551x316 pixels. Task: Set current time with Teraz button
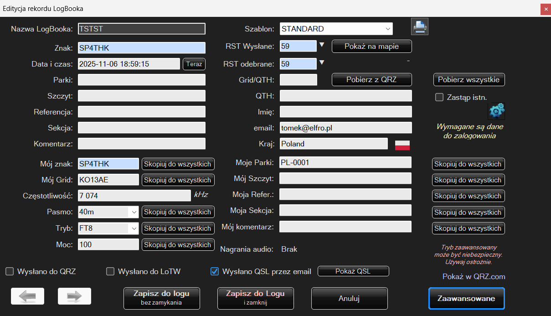(x=194, y=64)
